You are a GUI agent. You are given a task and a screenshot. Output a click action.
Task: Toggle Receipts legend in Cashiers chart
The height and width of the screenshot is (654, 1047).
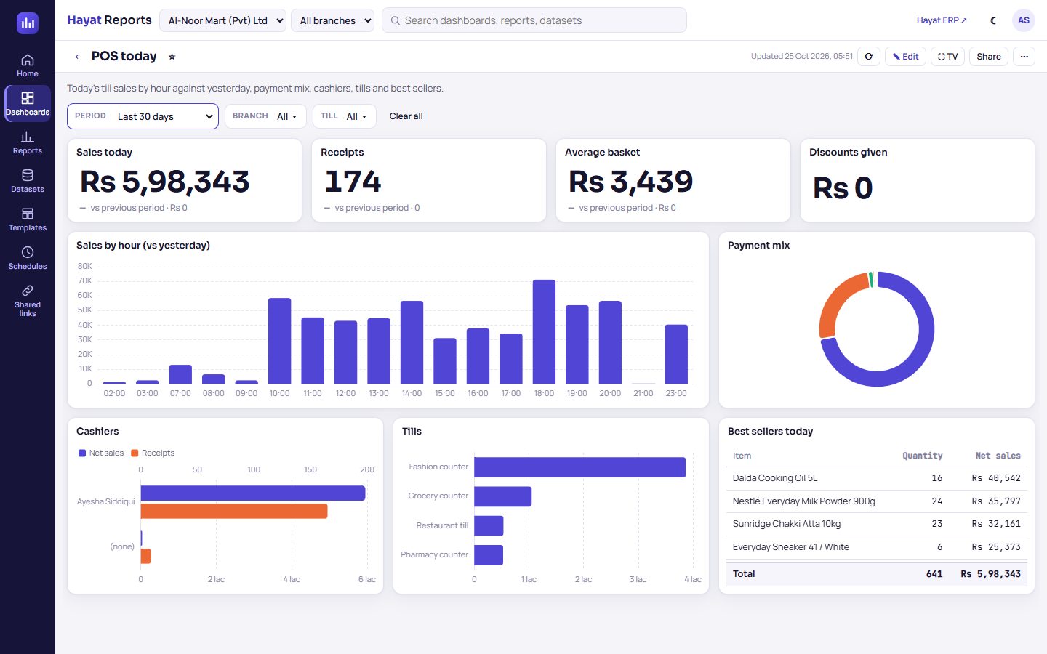[x=153, y=453]
